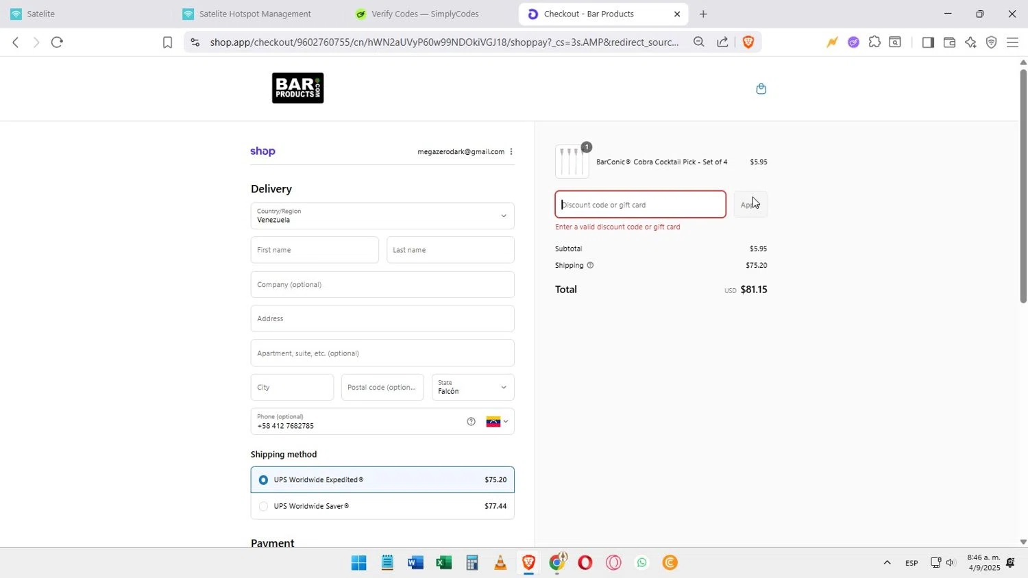The width and height of the screenshot is (1028, 578).
Task: Click Cobra Cocktail Pick product thumbnail
Action: click(572, 162)
